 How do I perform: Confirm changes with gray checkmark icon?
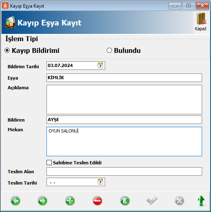(x=152, y=201)
